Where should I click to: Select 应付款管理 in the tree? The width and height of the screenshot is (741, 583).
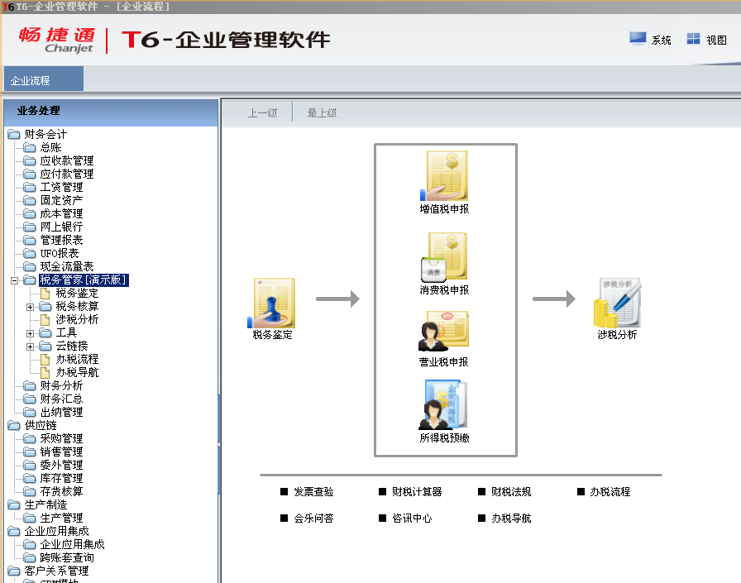point(67,174)
